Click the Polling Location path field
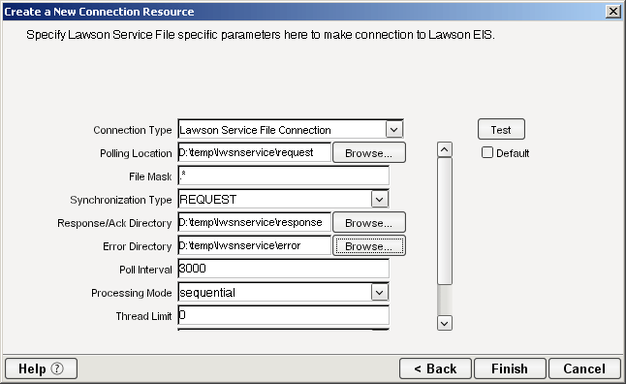This screenshot has height=384, width=626. (254, 152)
